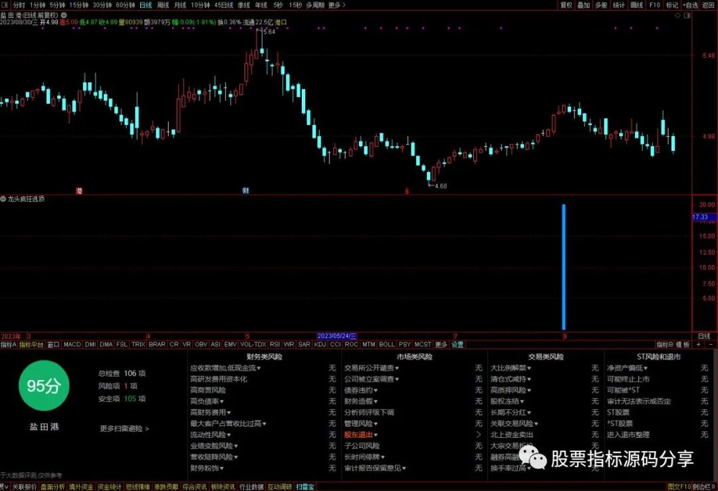Open the 扫雷宝 bottom tab

[x=305, y=487]
